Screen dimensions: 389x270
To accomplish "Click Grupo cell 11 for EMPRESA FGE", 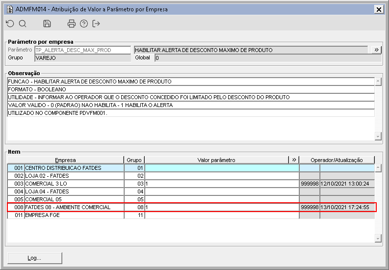I will coord(134,215).
